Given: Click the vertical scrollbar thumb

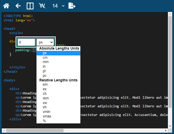Looking at the screenshot, I should tap(170, 62).
